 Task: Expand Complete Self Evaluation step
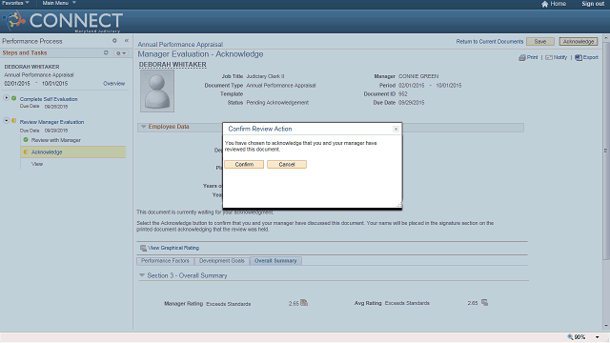click(7, 98)
